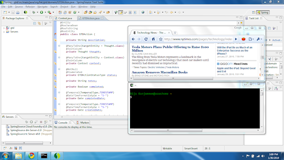Click the Debug bug icon in toolbar
Viewport: 284px width, 160px height.
34,12
